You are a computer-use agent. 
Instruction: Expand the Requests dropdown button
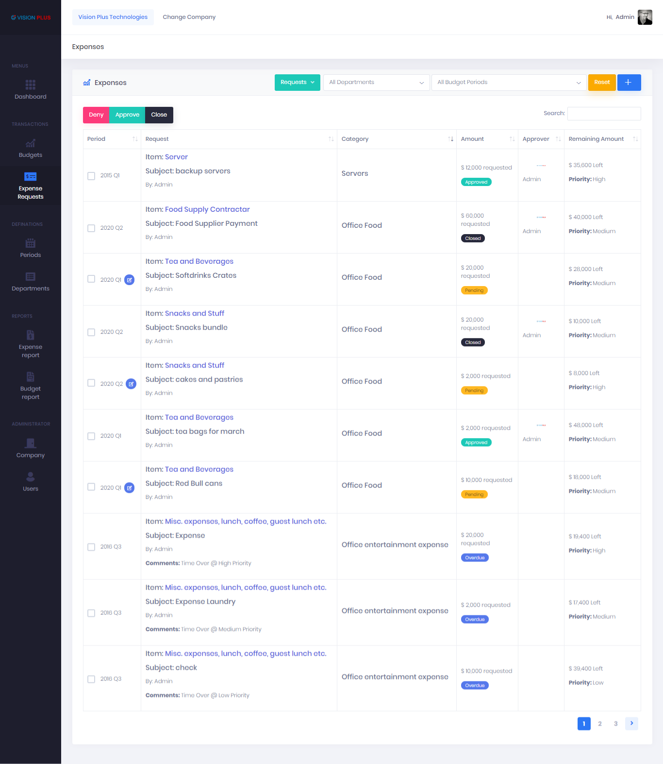297,83
